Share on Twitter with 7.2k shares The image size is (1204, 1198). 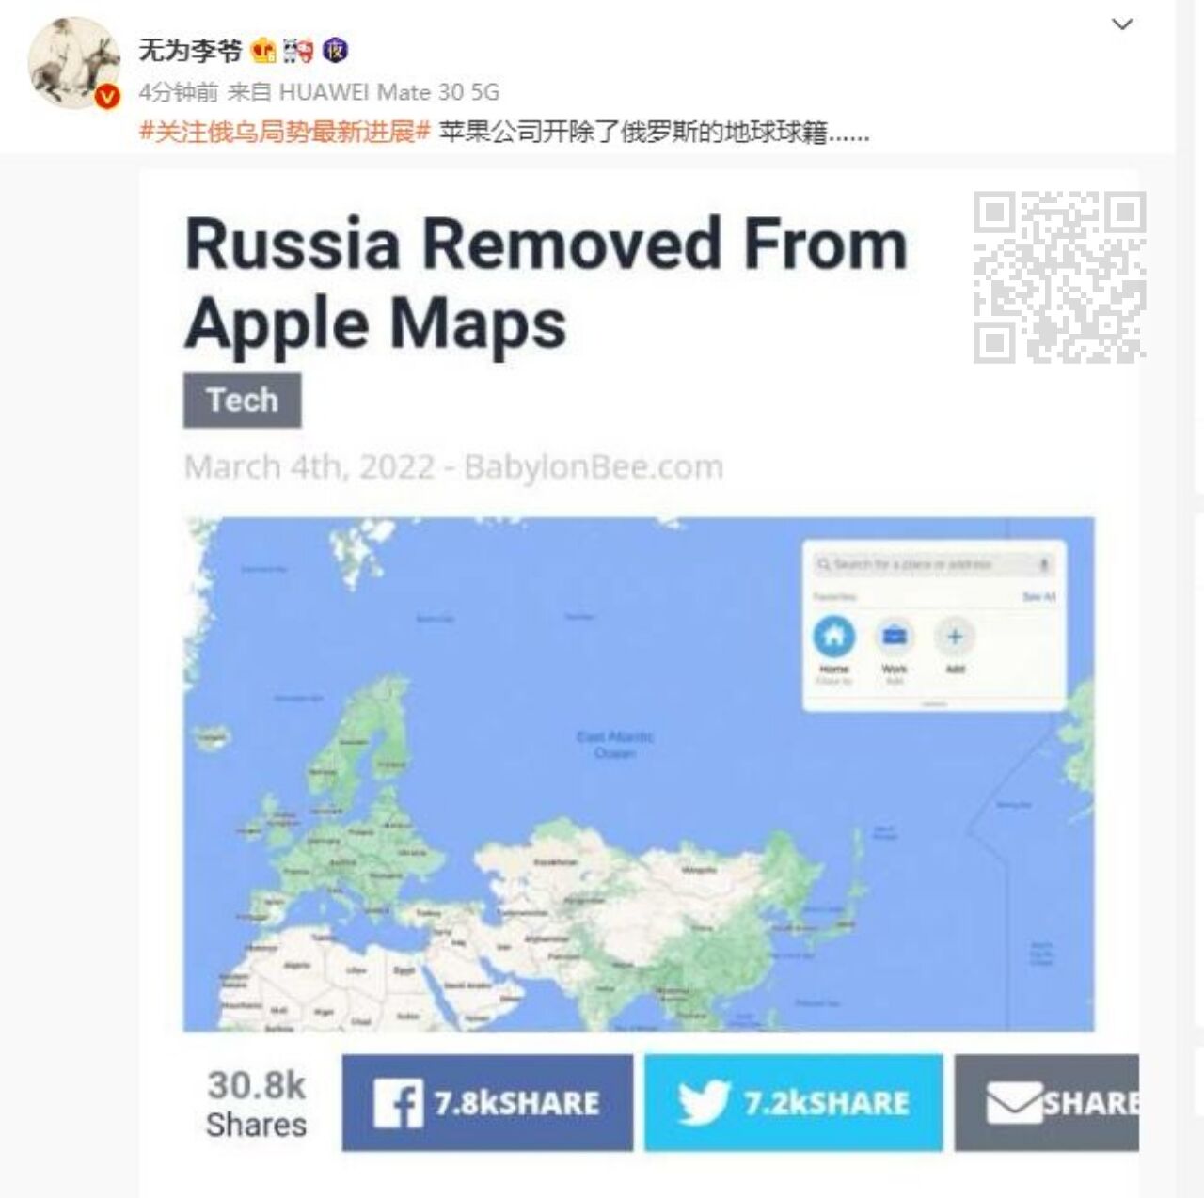tap(794, 1103)
